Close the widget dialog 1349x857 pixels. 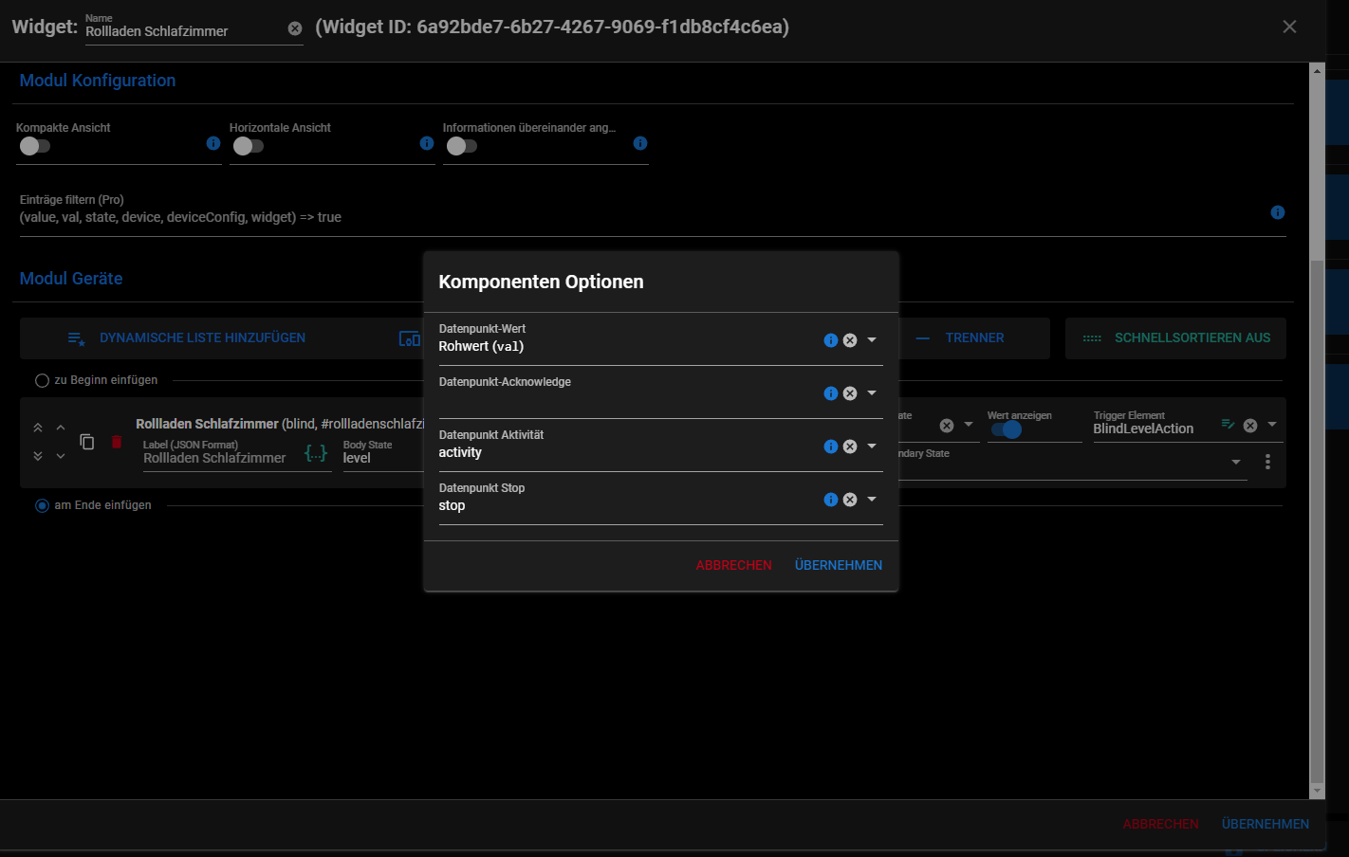pos(1289,27)
